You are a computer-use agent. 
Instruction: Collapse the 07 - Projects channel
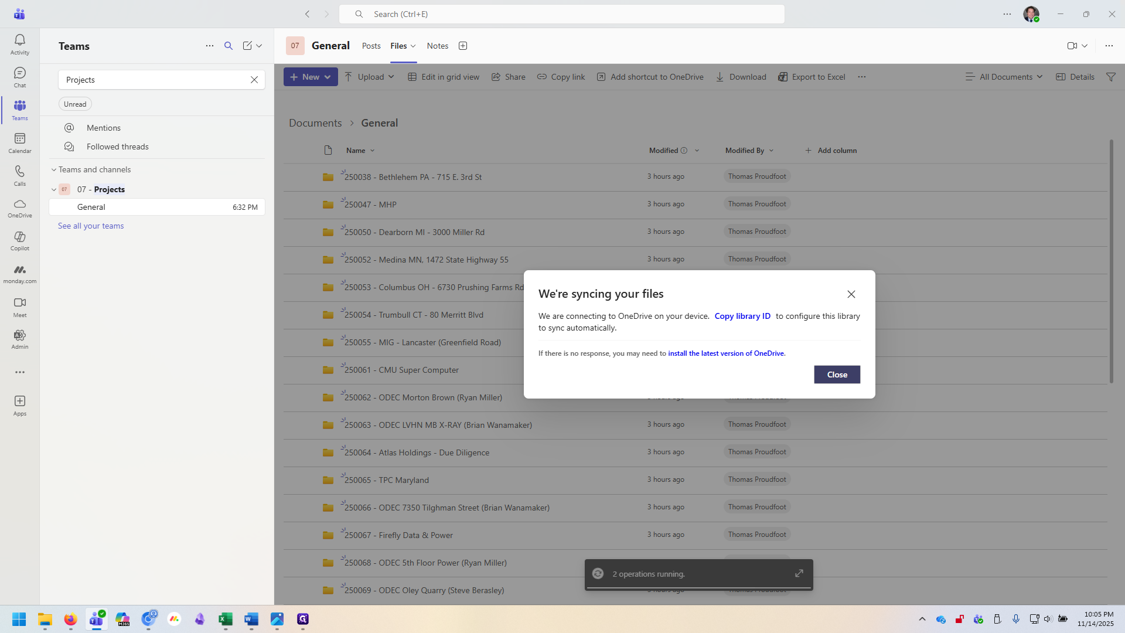click(x=53, y=189)
